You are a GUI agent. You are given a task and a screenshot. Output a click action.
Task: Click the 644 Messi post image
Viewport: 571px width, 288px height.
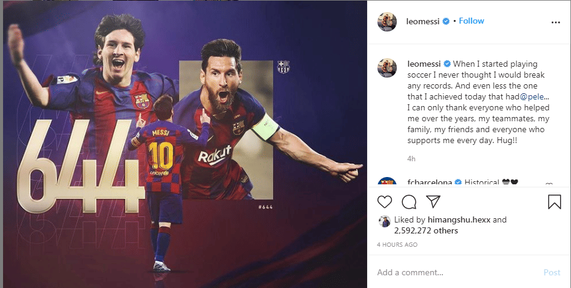tap(185, 144)
